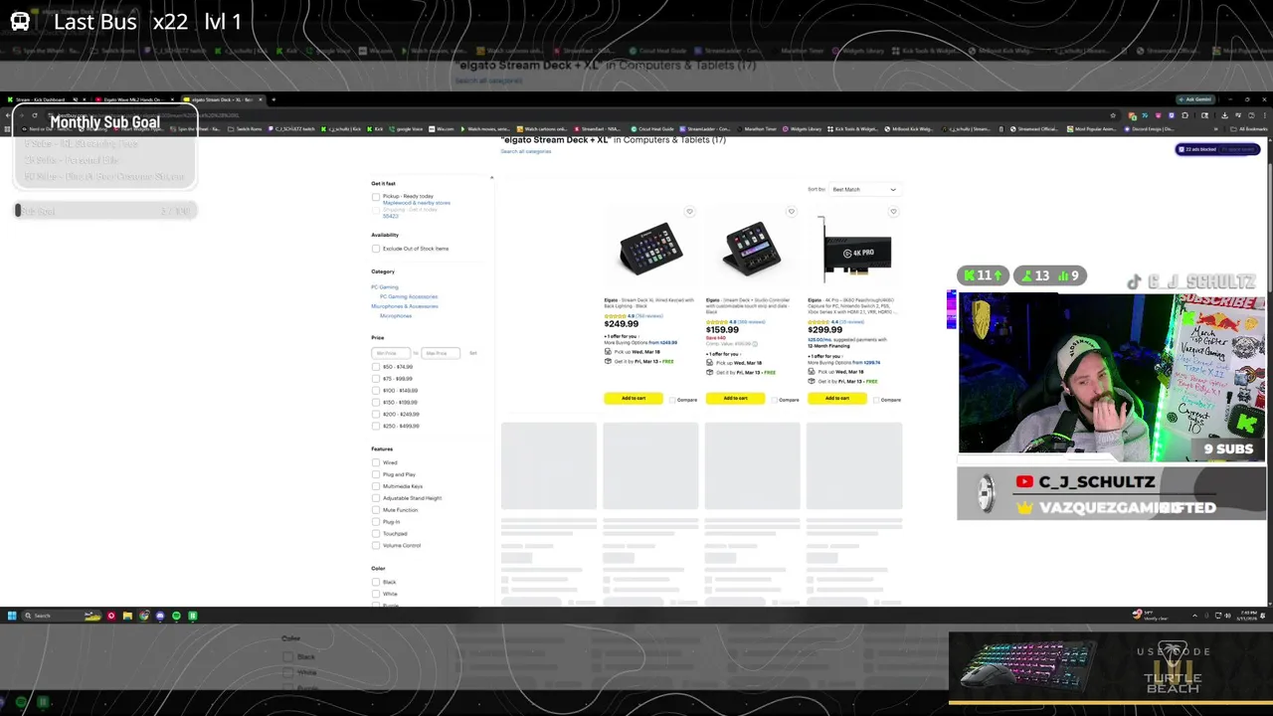1273x716 pixels.
Task: Enable the Multimedia Keys feature filter
Action: [x=376, y=486]
